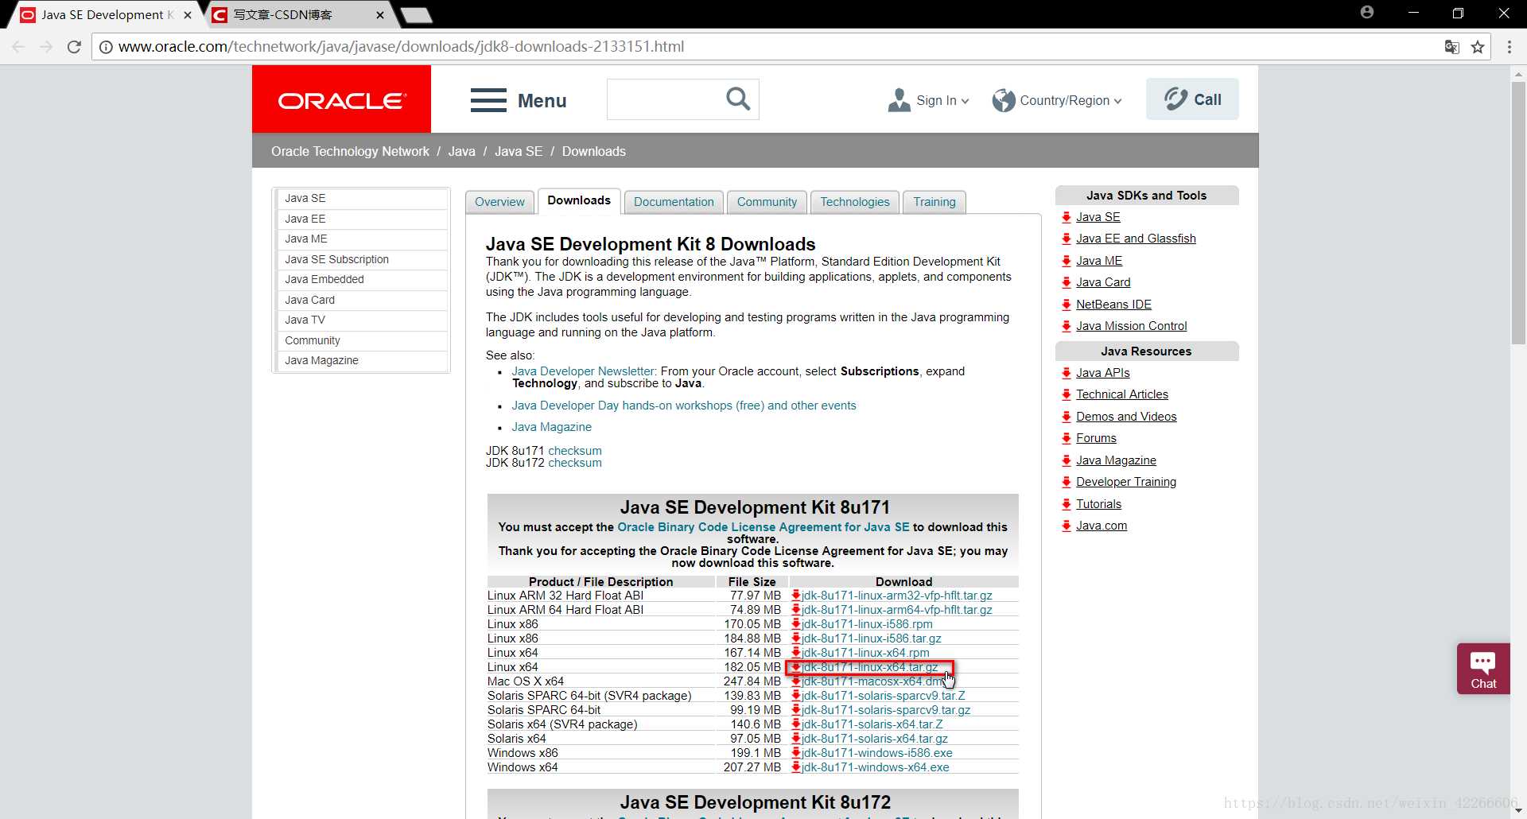Image resolution: width=1527 pixels, height=819 pixels.
Task: Click Java Magazine in left sidebar
Action: (362, 360)
